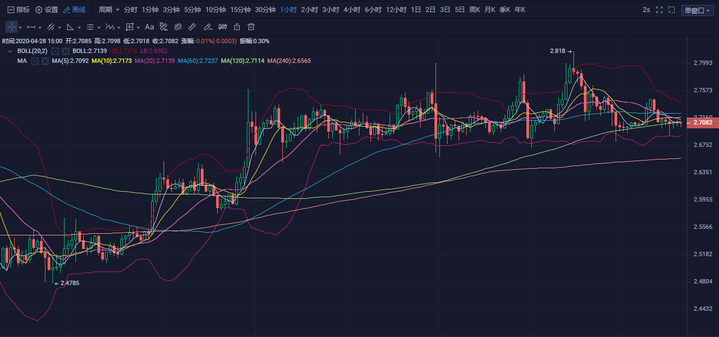Image resolution: width=719 pixels, height=337 pixels.
Task: Select the triangle angle drawing tool
Action: 70,27
